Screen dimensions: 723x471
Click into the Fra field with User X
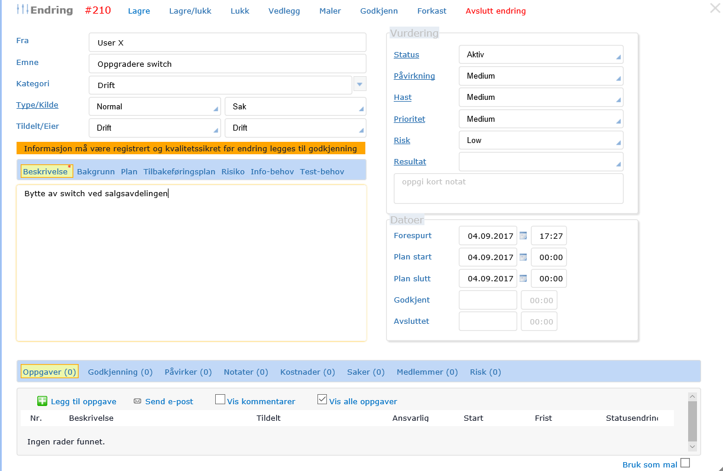(228, 43)
